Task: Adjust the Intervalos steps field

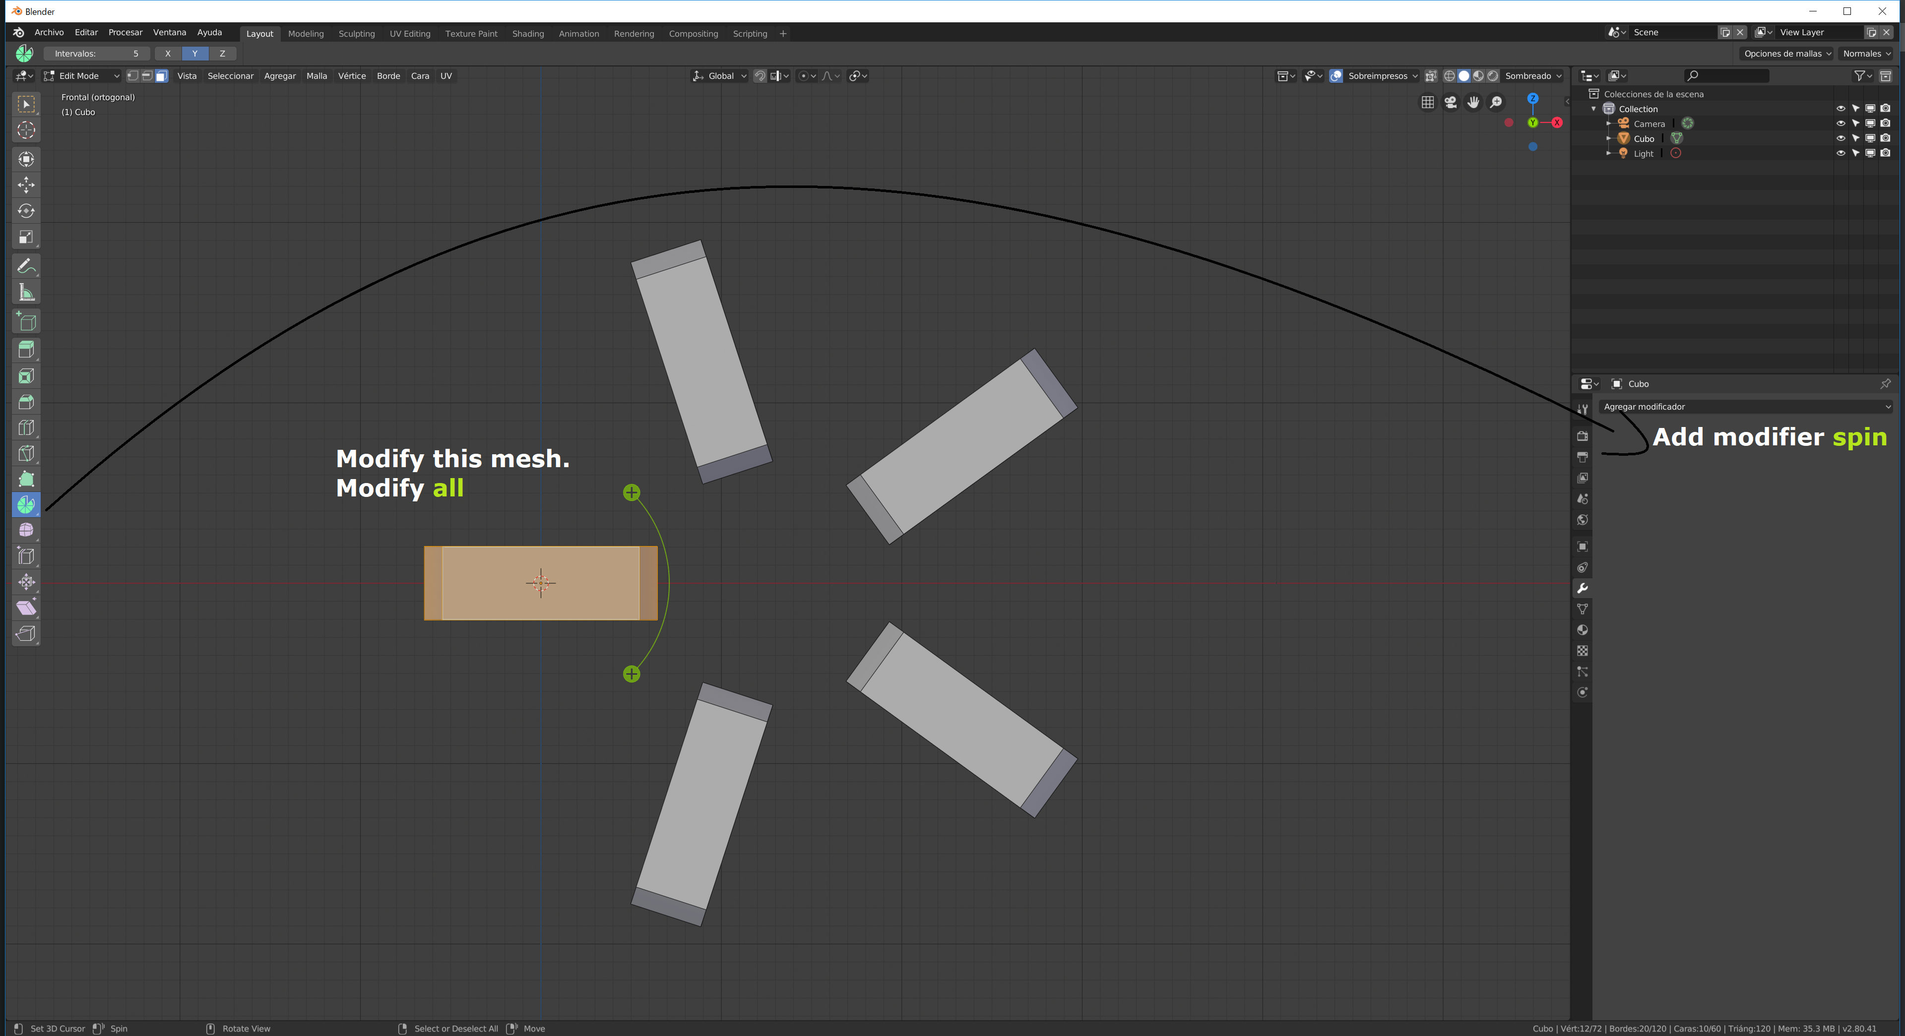Action: [96, 53]
